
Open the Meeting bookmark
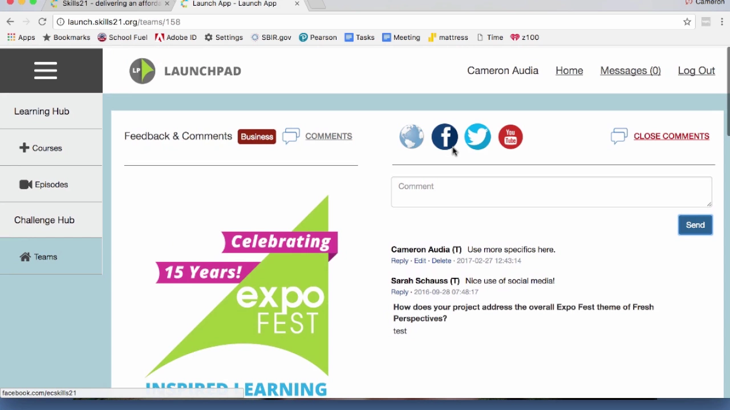point(401,38)
